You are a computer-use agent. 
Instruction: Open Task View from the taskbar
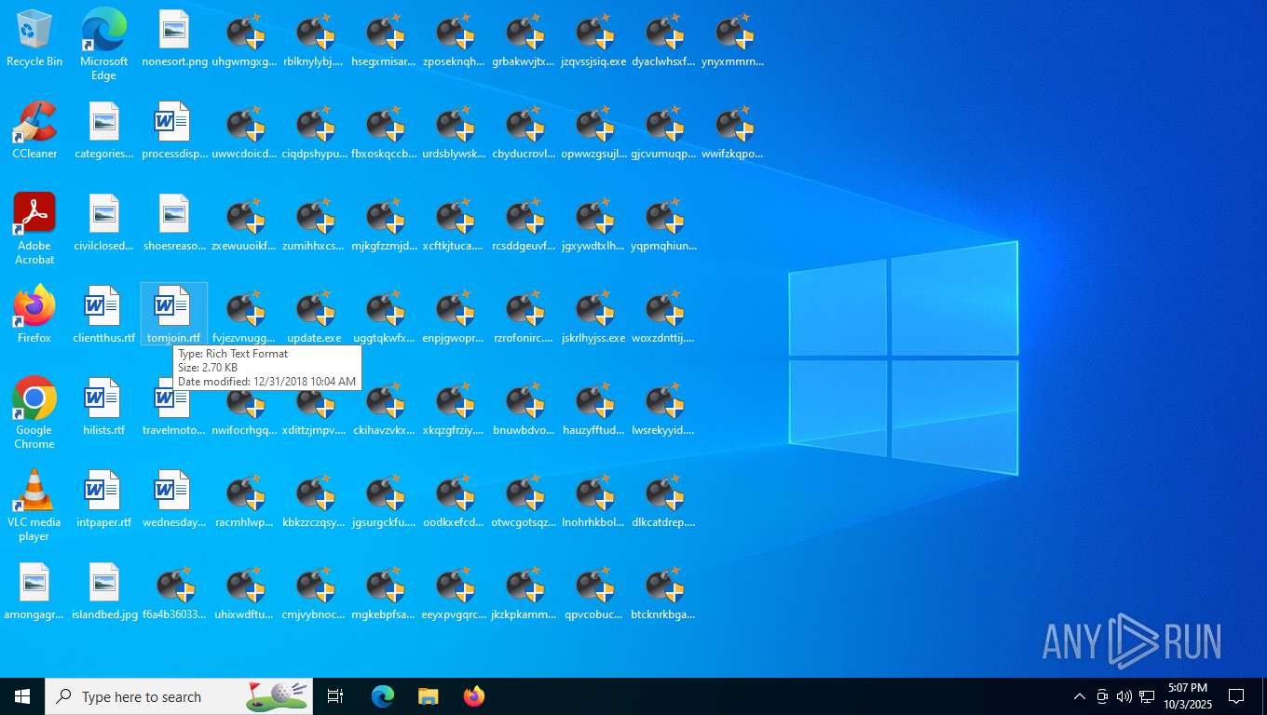pos(335,696)
